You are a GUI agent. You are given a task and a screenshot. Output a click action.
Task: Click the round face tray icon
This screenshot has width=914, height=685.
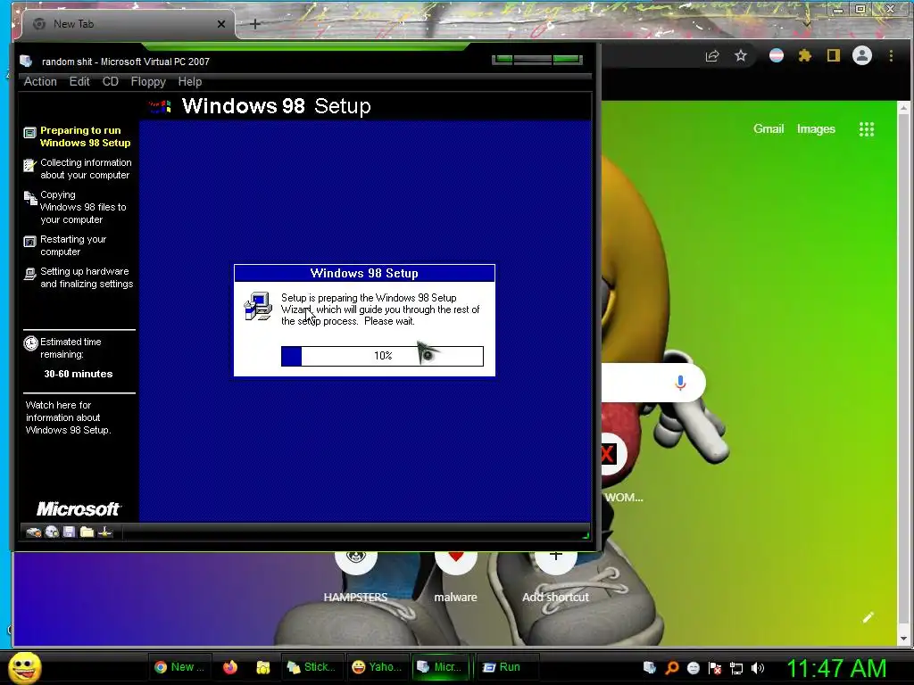[693, 668]
